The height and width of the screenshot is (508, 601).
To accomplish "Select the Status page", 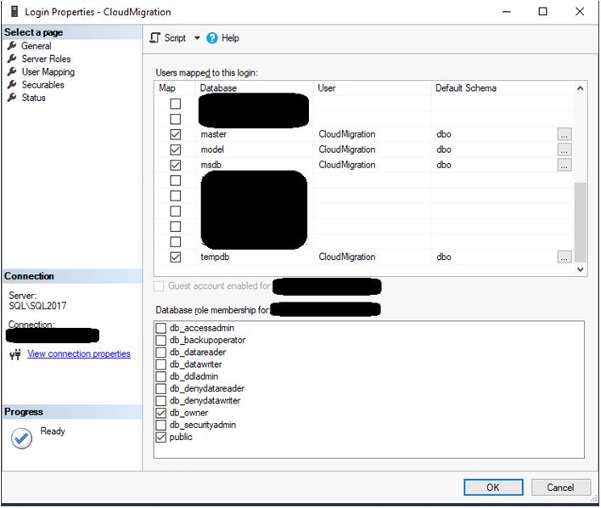I will point(33,98).
